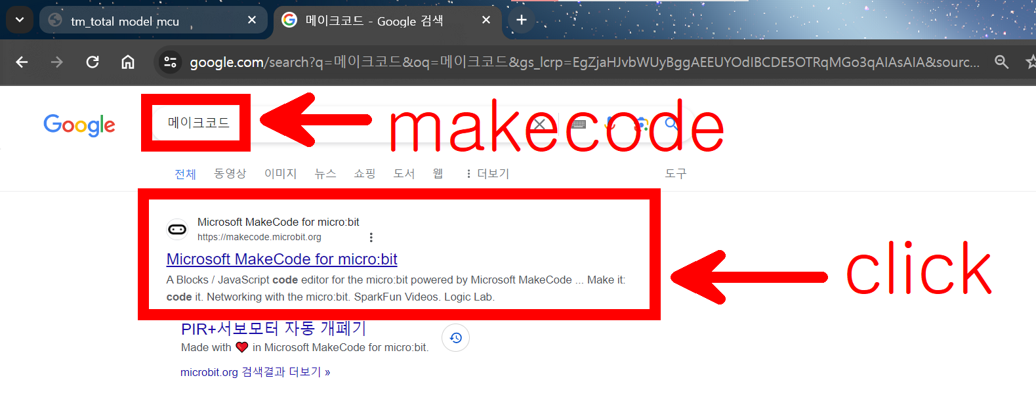Open PIR+서보모터 자동 개폐기 result
1036x399 pixels.
[x=274, y=328]
